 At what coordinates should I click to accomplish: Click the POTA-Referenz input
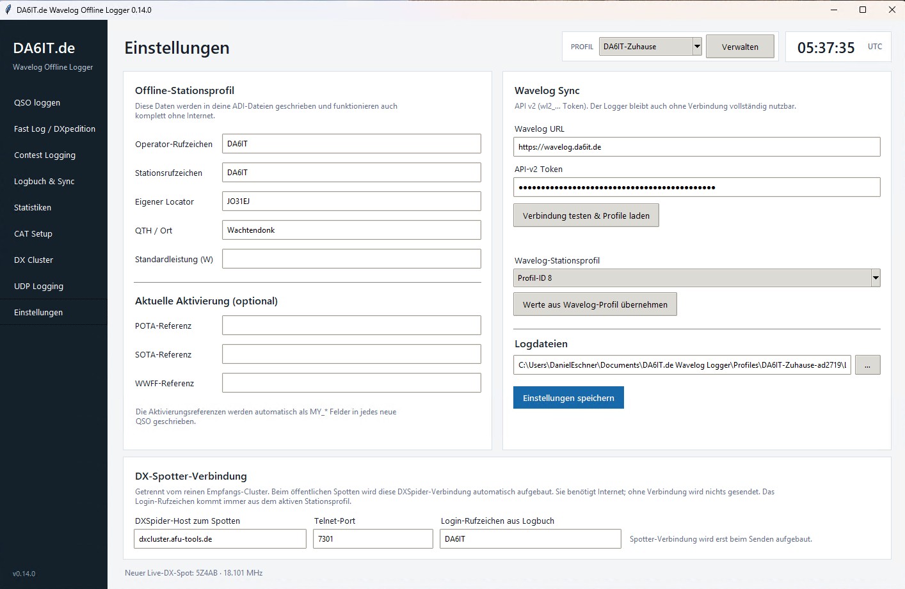[351, 325]
